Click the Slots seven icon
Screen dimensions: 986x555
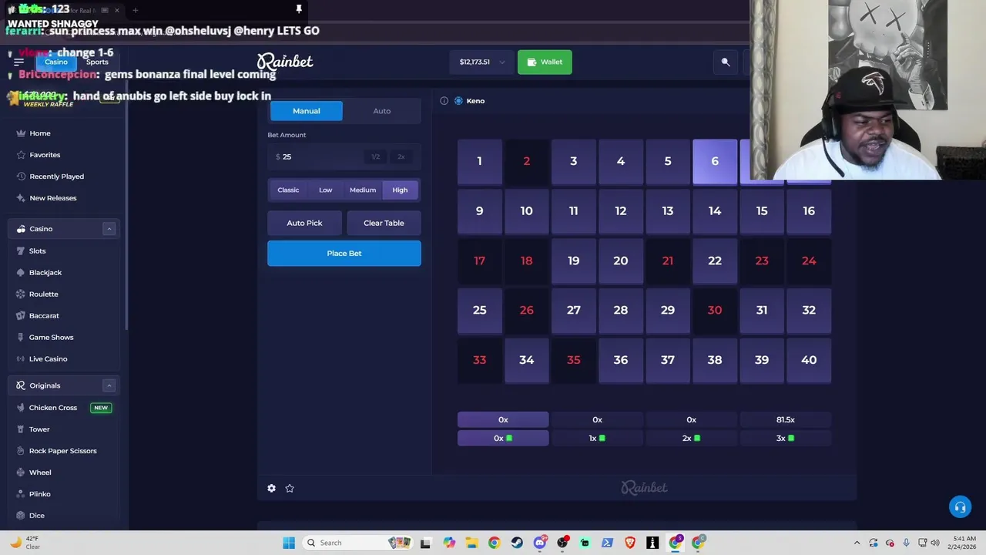(x=21, y=251)
